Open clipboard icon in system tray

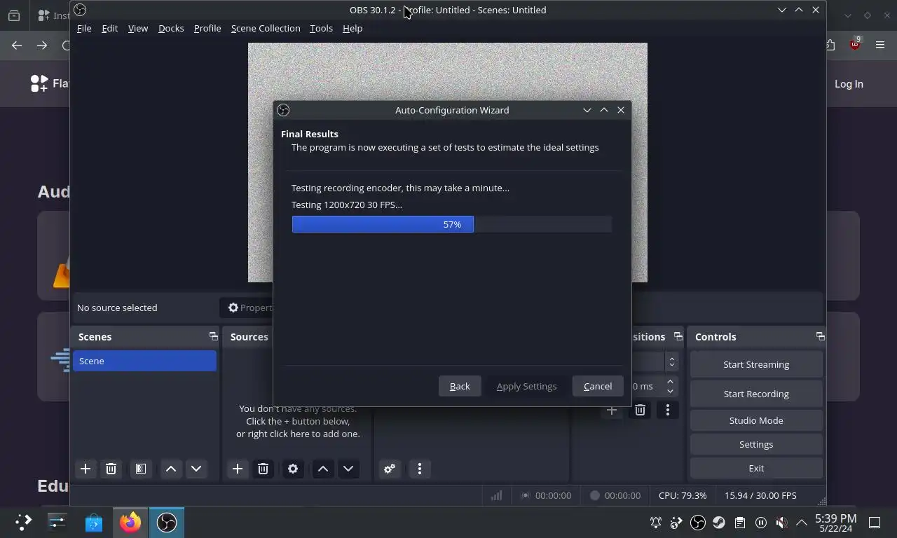pyautogui.click(x=740, y=523)
